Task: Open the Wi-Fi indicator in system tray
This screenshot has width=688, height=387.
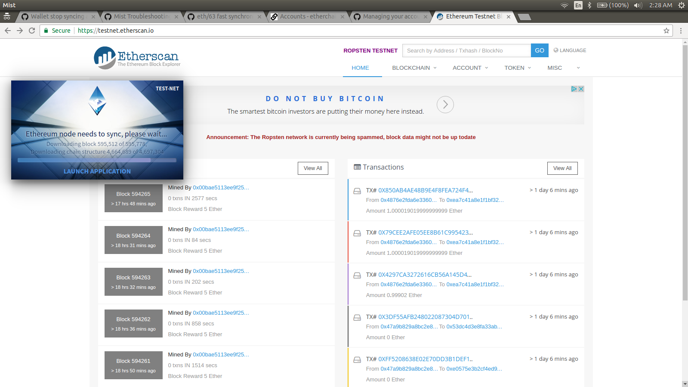Action: click(x=565, y=5)
